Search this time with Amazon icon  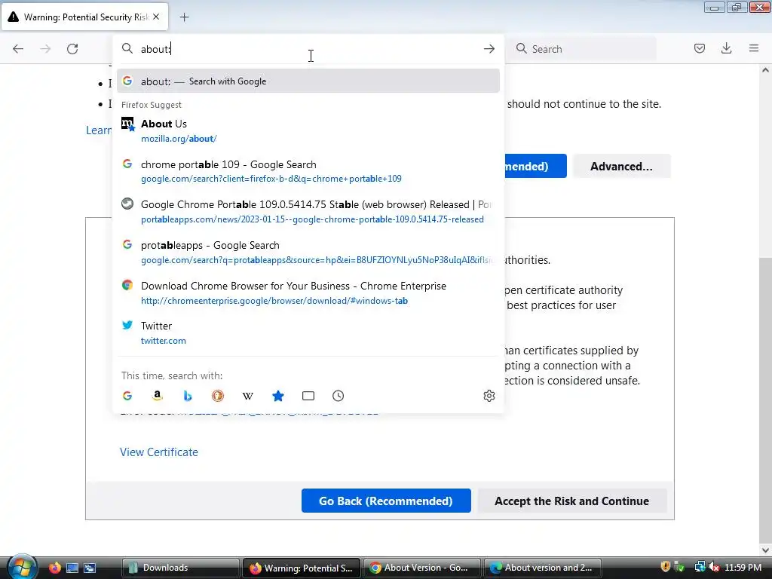158,396
